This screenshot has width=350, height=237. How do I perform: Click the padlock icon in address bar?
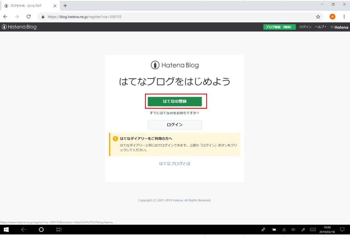43,17
